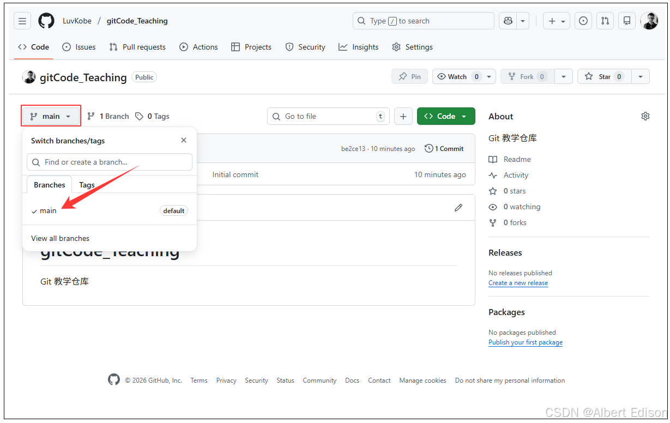Focus the Find or create a branch field

(x=110, y=162)
